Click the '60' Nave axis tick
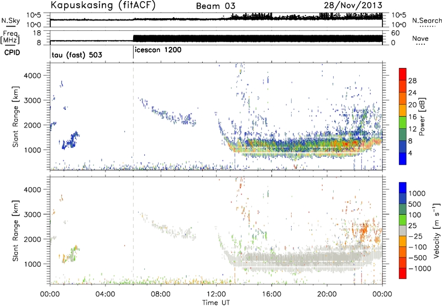The height and width of the screenshot is (306, 442). pyautogui.click(x=396, y=33)
